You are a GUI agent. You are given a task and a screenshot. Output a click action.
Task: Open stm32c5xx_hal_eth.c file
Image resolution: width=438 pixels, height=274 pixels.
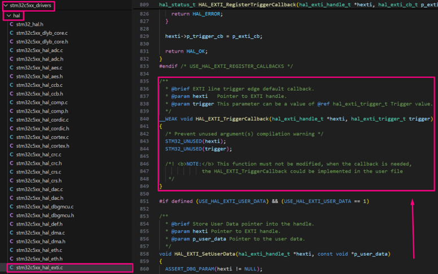[x=39, y=250]
